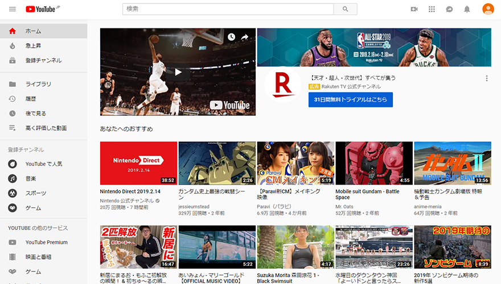Click the subscriptions icon beside 登録チャンネル
This screenshot has height=284, width=501.
click(x=13, y=60)
